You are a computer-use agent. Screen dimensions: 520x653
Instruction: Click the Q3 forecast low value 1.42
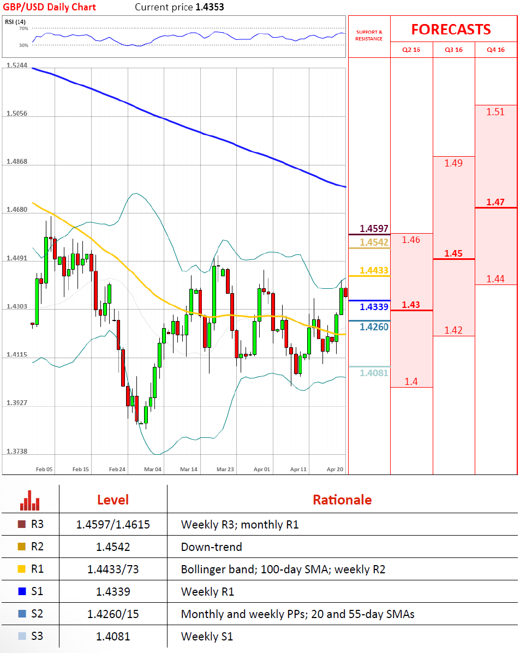tap(453, 330)
